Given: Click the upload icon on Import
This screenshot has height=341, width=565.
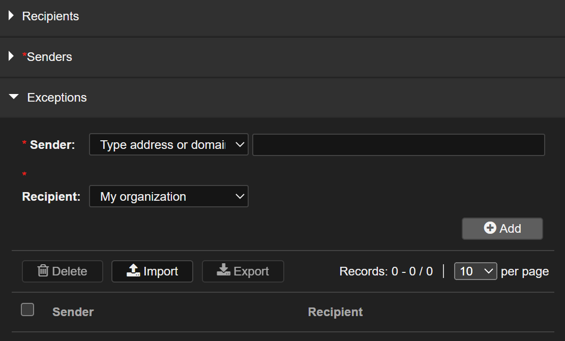Looking at the screenshot, I should 133,271.
